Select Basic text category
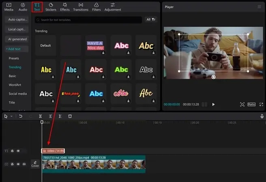 tap(12, 76)
